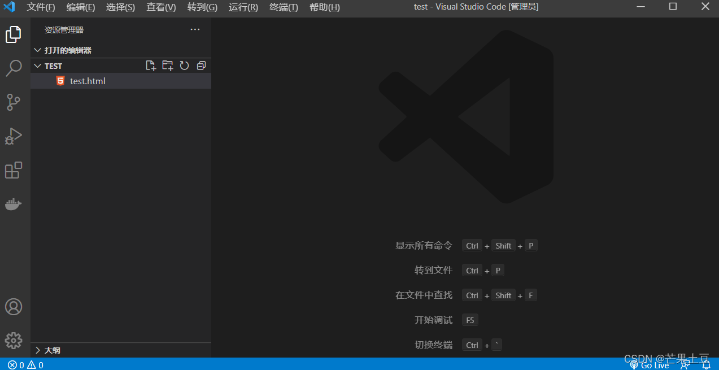Click the 开始调试 shortcut label
This screenshot has width=719, height=370.
click(433, 320)
